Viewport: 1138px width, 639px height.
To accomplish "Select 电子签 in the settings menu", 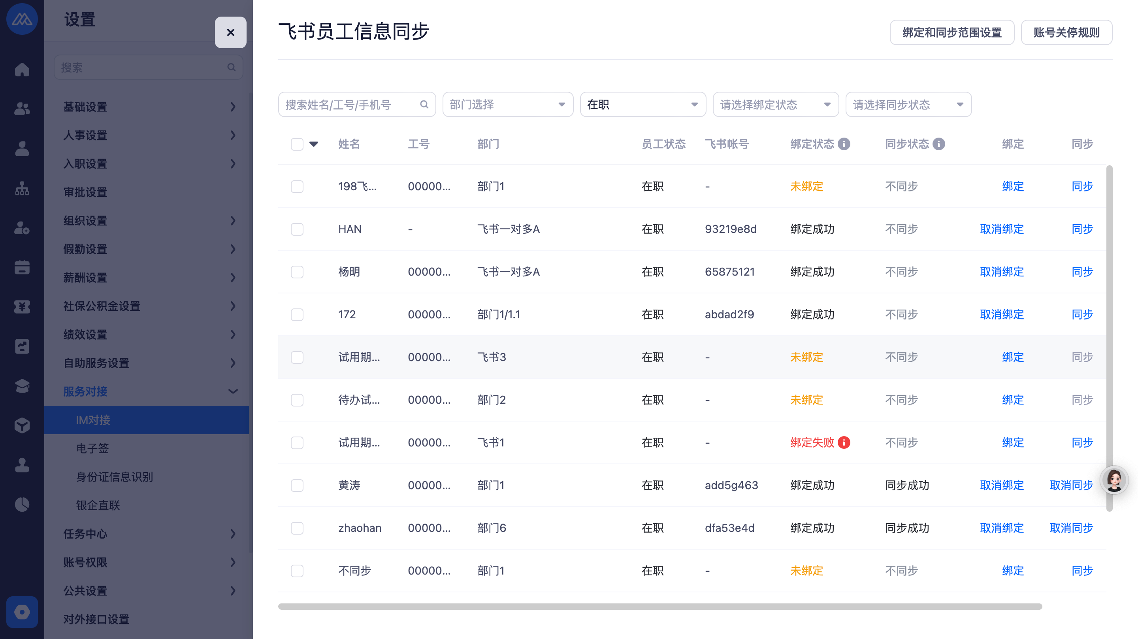I will [x=92, y=448].
